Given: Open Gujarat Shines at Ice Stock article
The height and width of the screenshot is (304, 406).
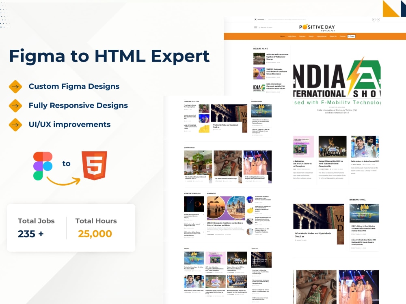Looking at the screenshot, I should (x=330, y=164).
